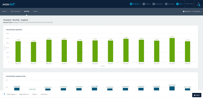Click the Total Monthly Inpatients title
203x98 pixels.
click(x=14, y=30)
